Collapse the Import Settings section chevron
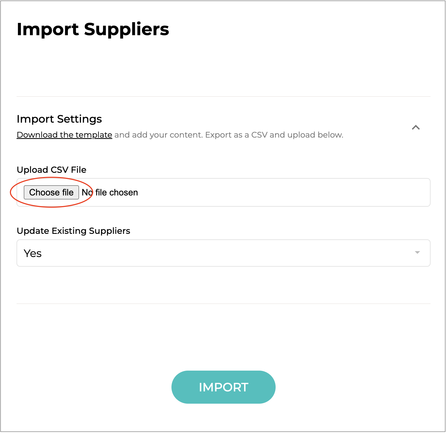This screenshot has width=446, height=433. [416, 127]
